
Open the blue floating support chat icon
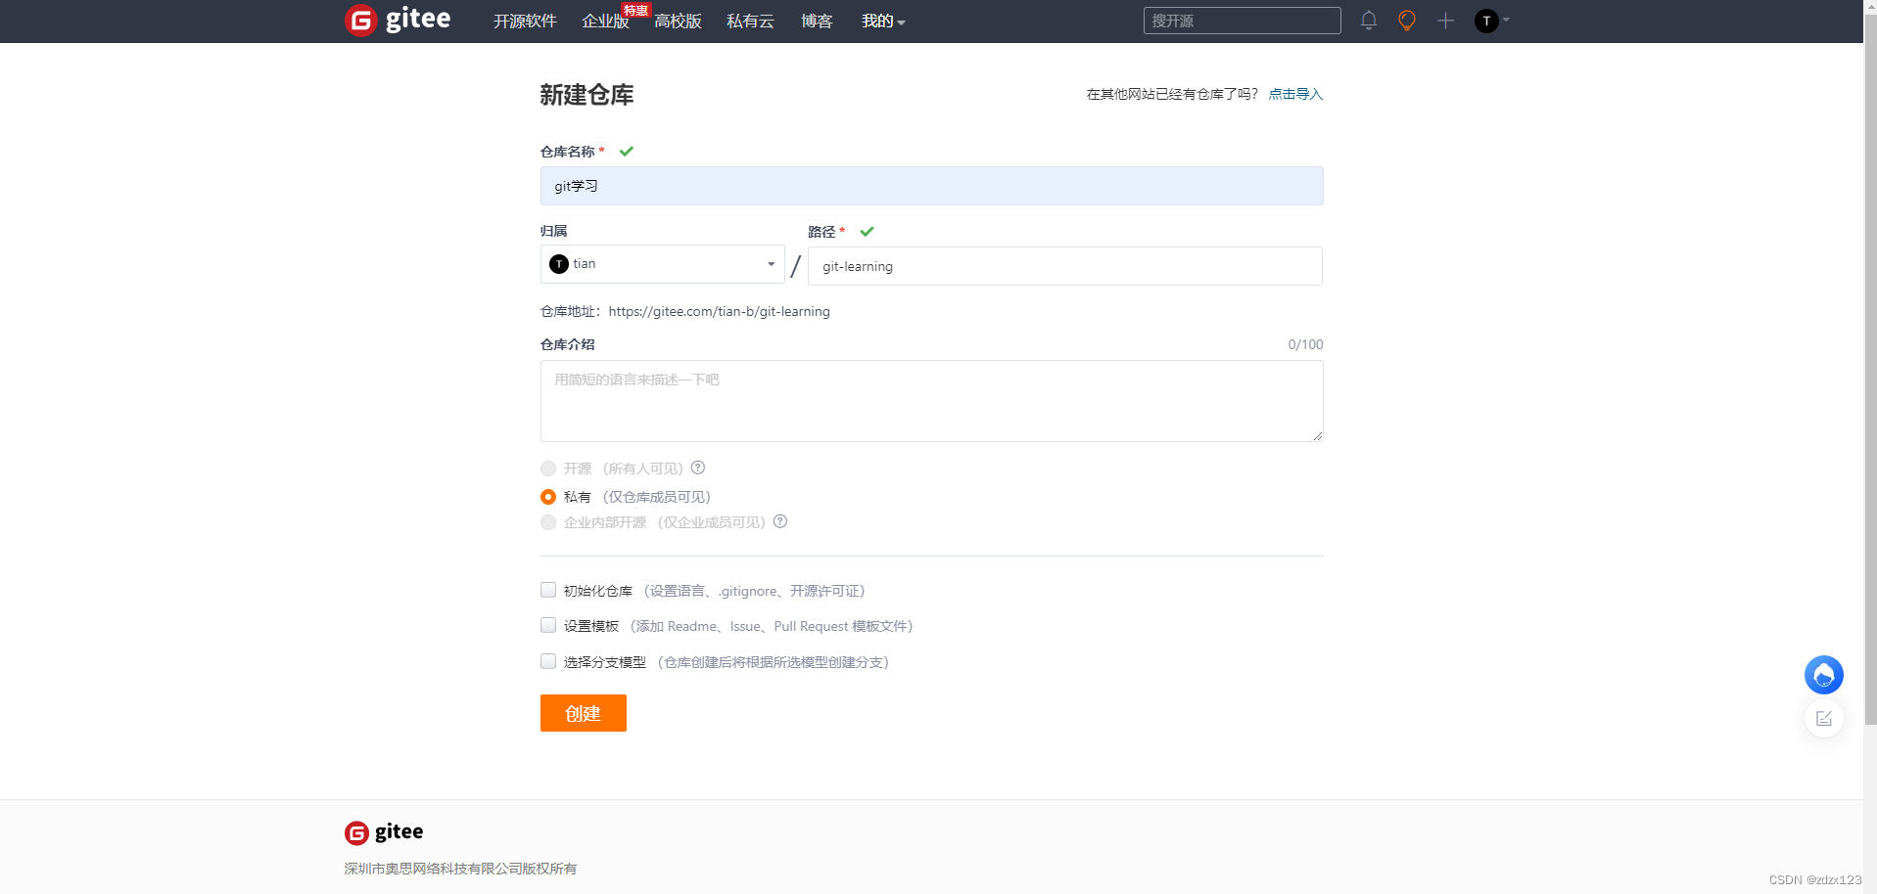1823,675
